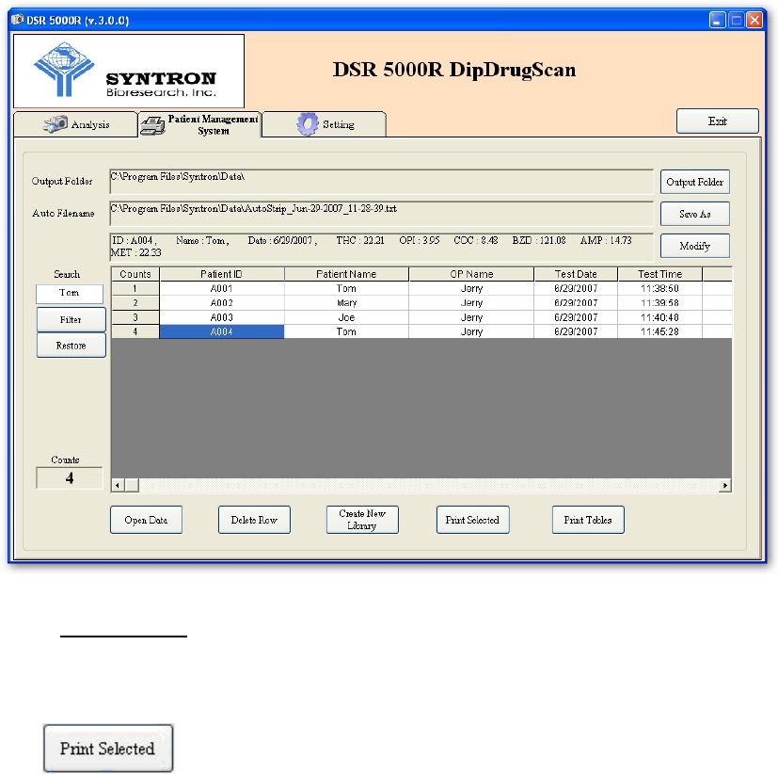Minimize the DSR 5000R window
Viewport: 778px width, 774px height.
(718, 21)
